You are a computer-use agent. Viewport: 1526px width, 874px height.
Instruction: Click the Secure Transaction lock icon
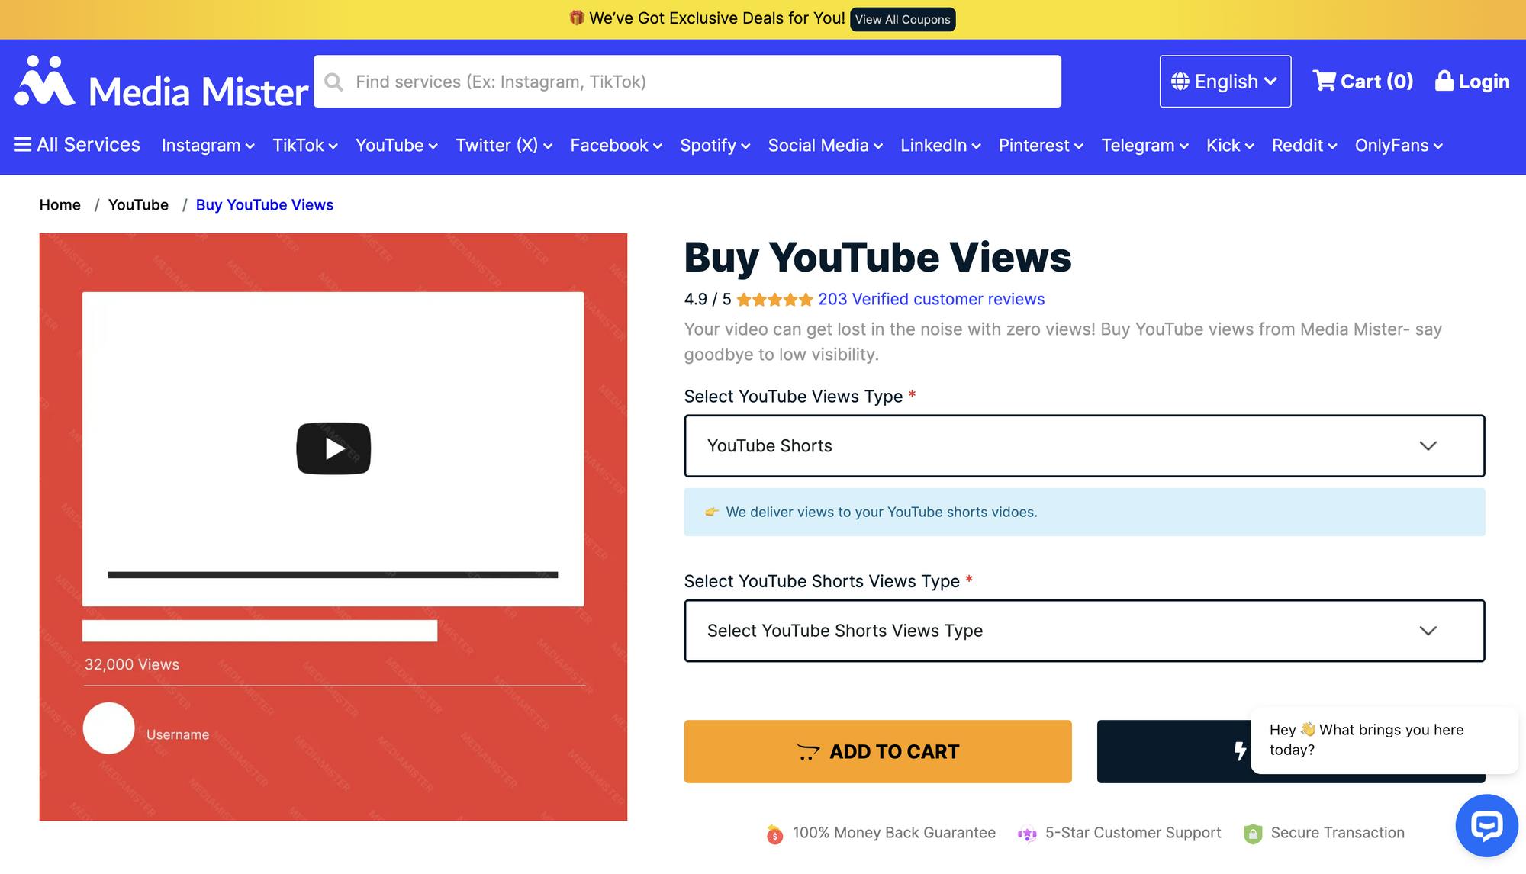1252,833
